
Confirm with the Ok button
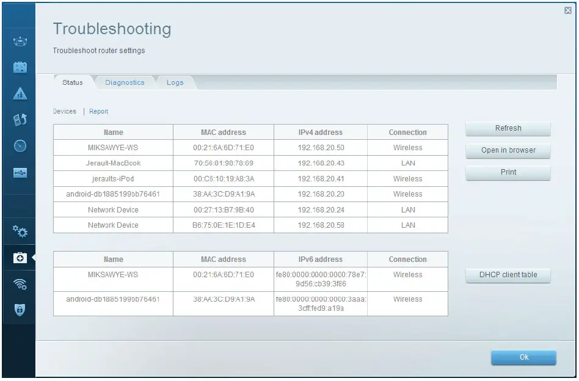[x=523, y=357]
